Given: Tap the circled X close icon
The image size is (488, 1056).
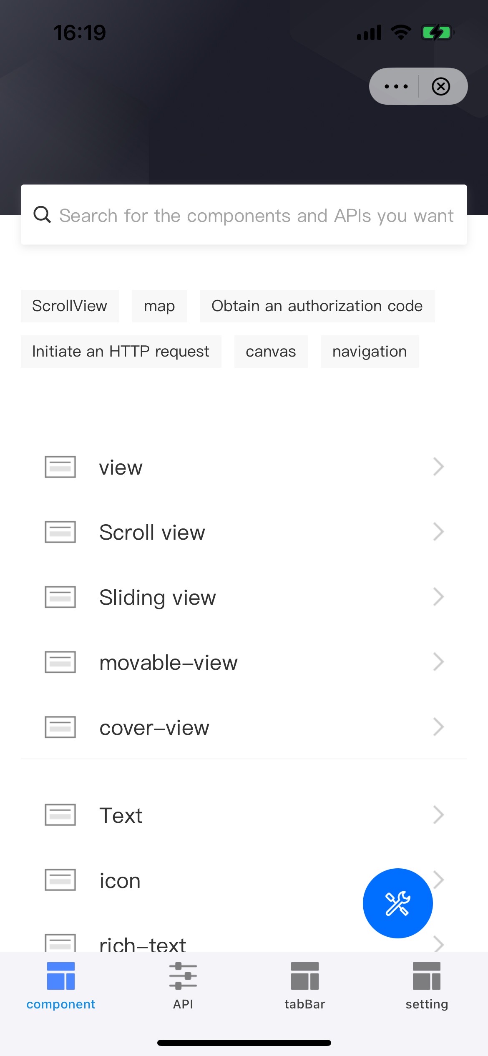Looking at the screenshot, I should [x=440, y=86].
